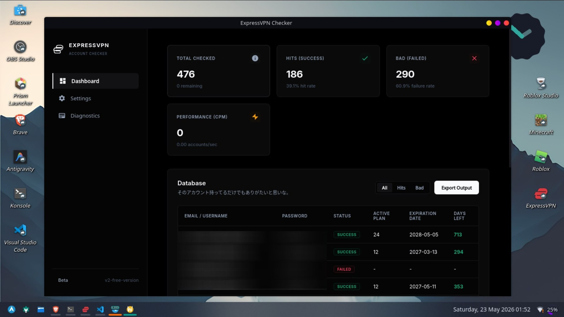Click the FAILED status badge
The width and height of the screenshot is (564, 317).
click(344, 269)
